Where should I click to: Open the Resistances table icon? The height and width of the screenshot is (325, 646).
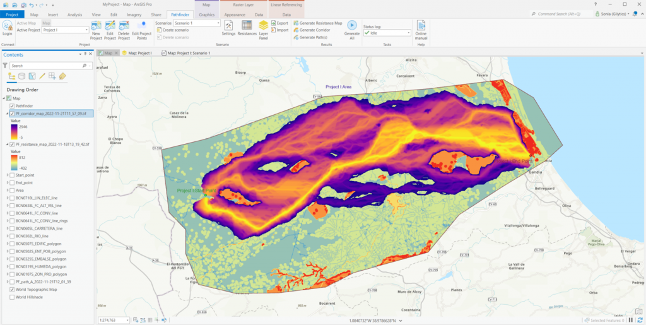click(x=247, y=25)
